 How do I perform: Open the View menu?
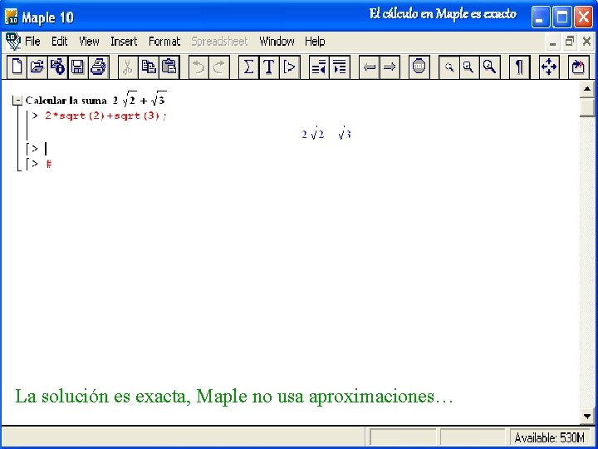pyautogui.click(x=89, y=42)
